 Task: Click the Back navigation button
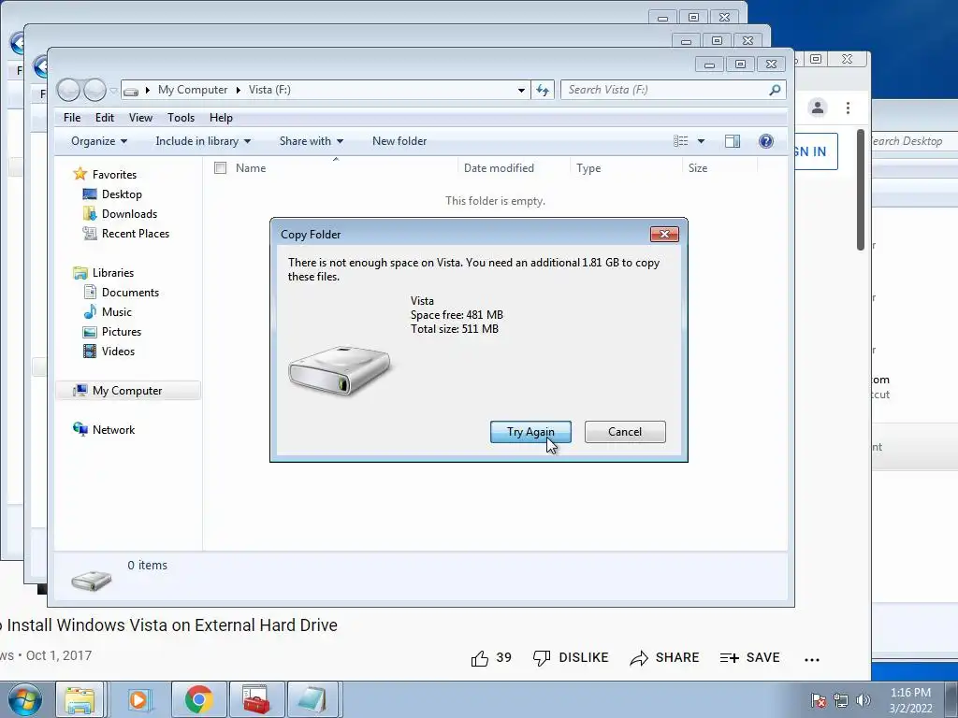68,90
